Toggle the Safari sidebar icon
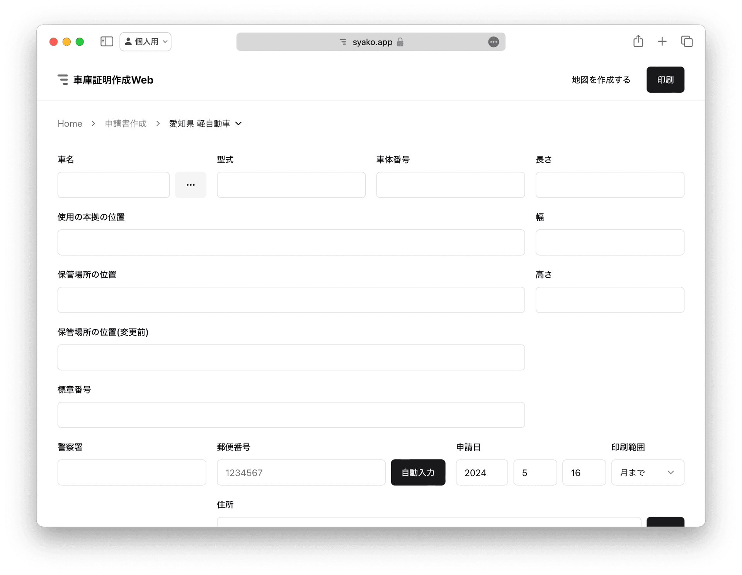This screenshot has width=742, height=575. tap(107, 41)
